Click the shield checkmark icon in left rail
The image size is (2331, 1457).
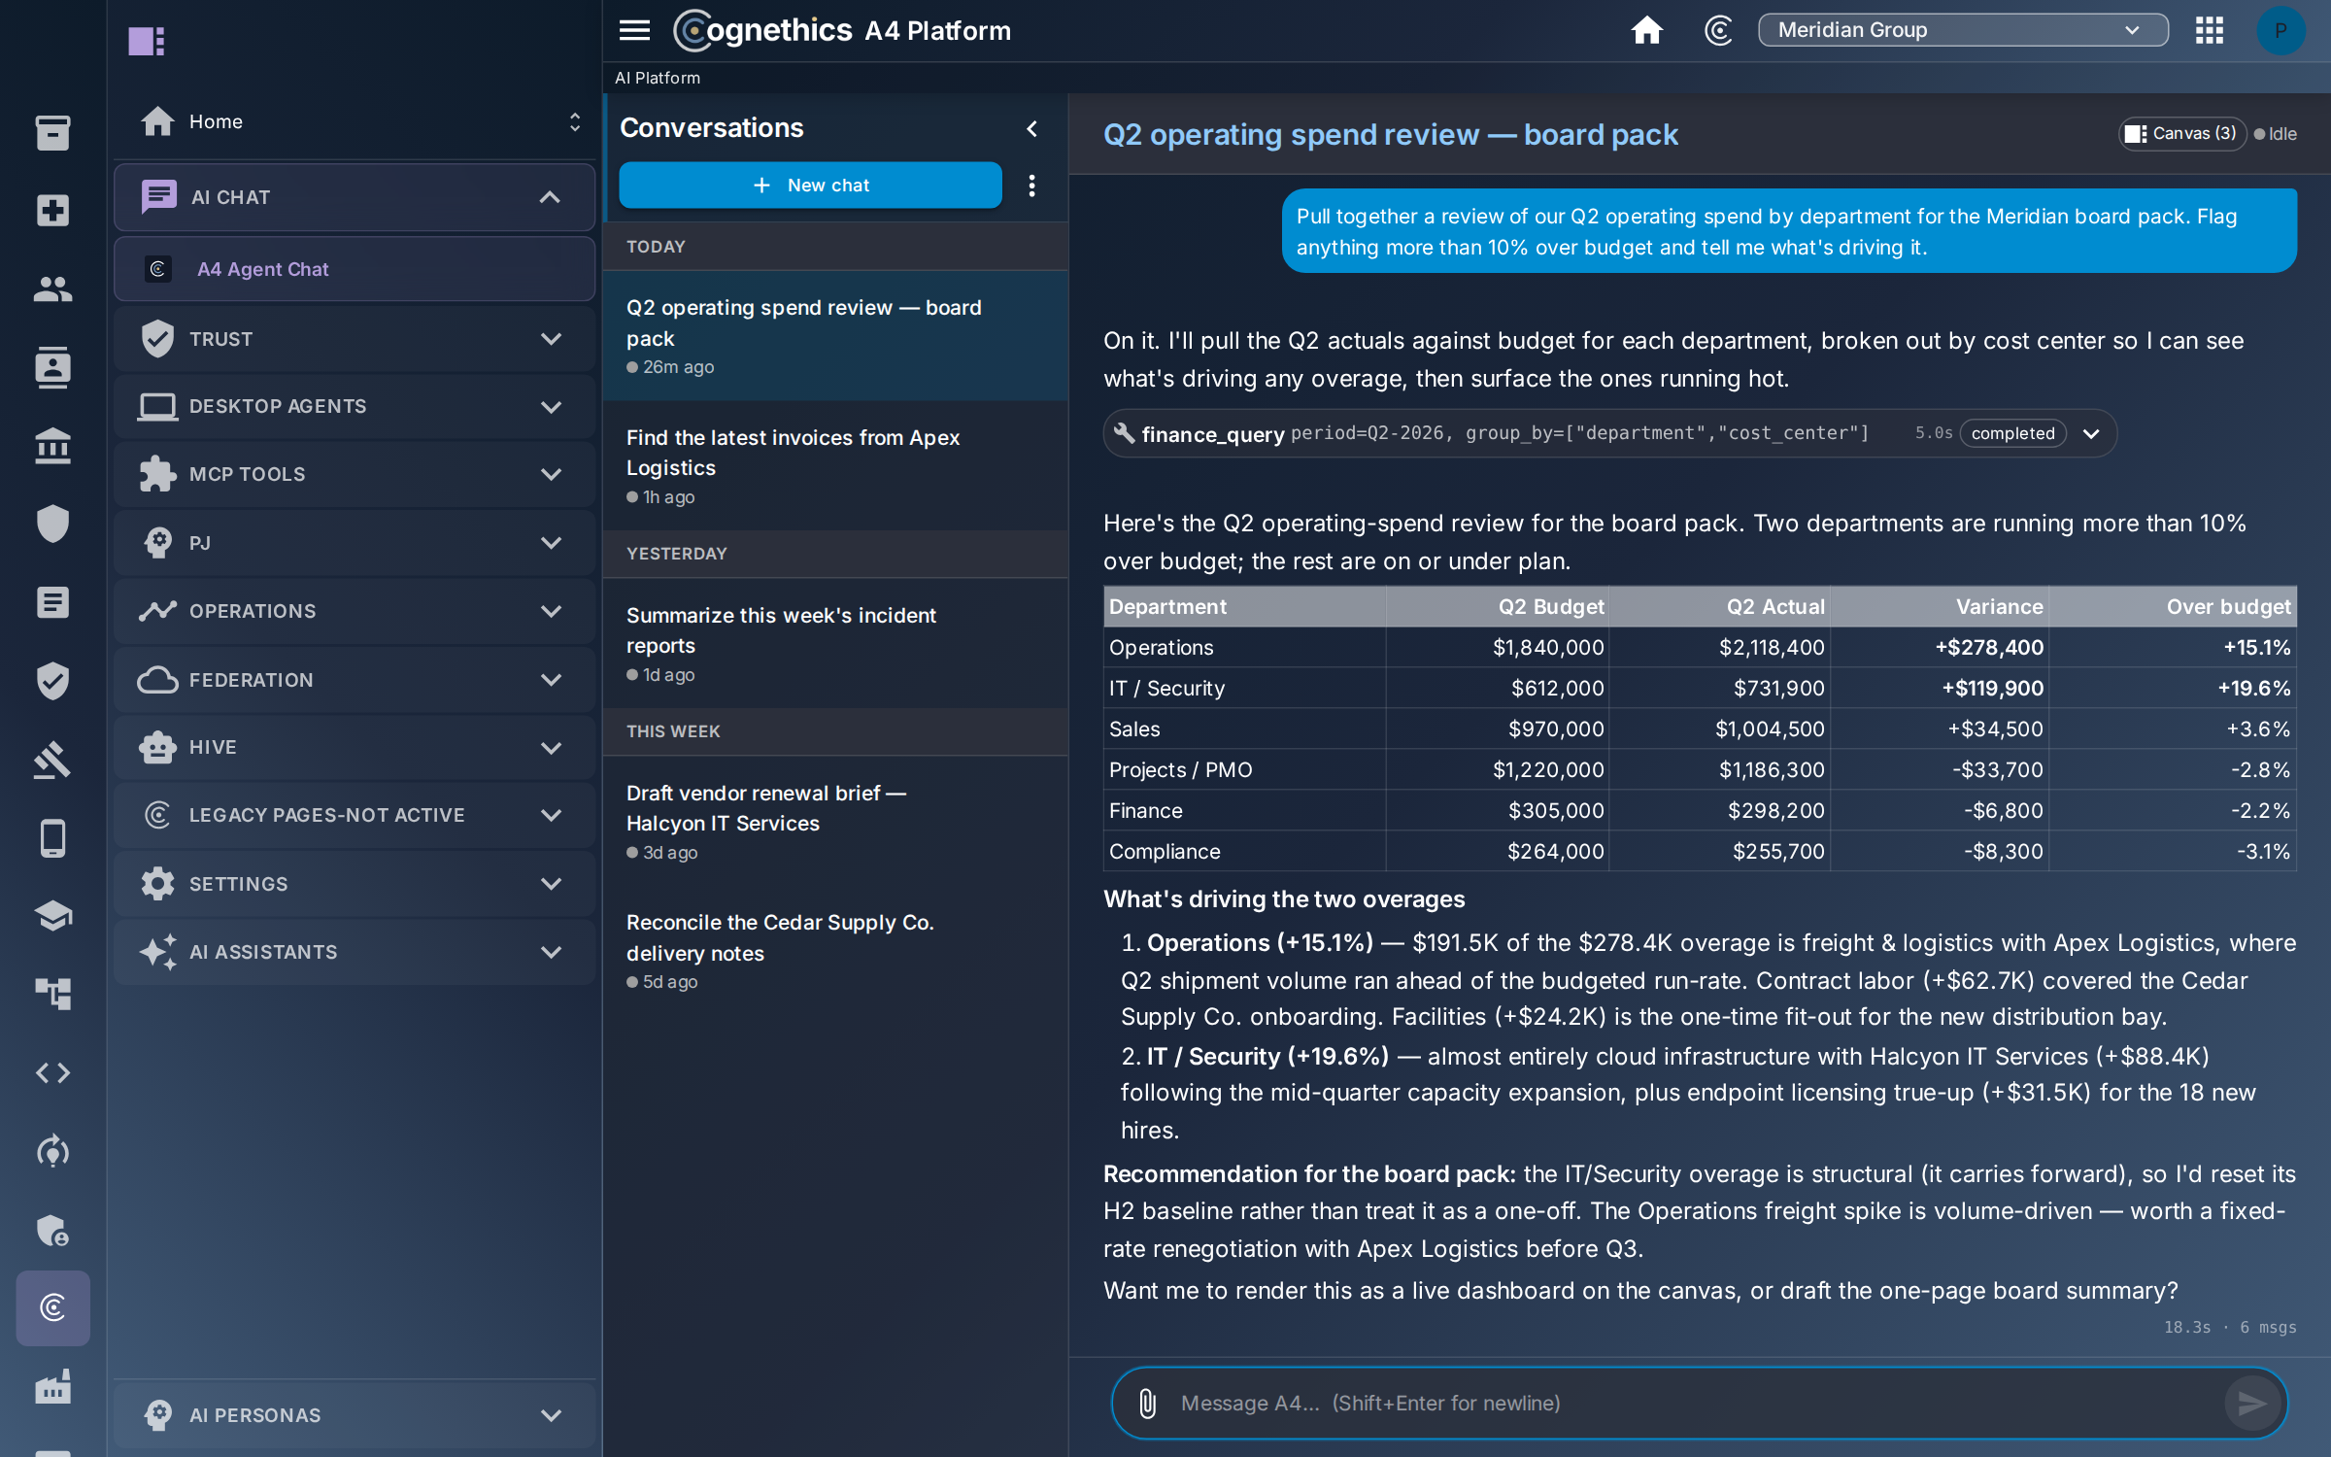(52, 681)
